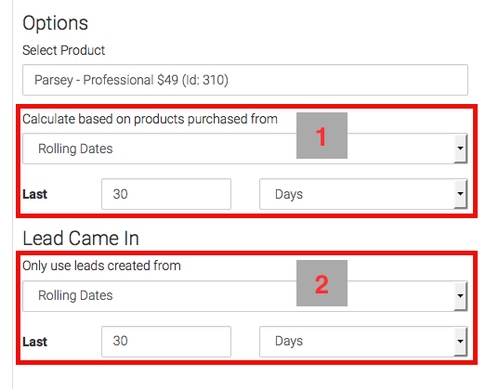Open the Select Product field
Viewport: 499px width, 389px height.
(245, 80)
